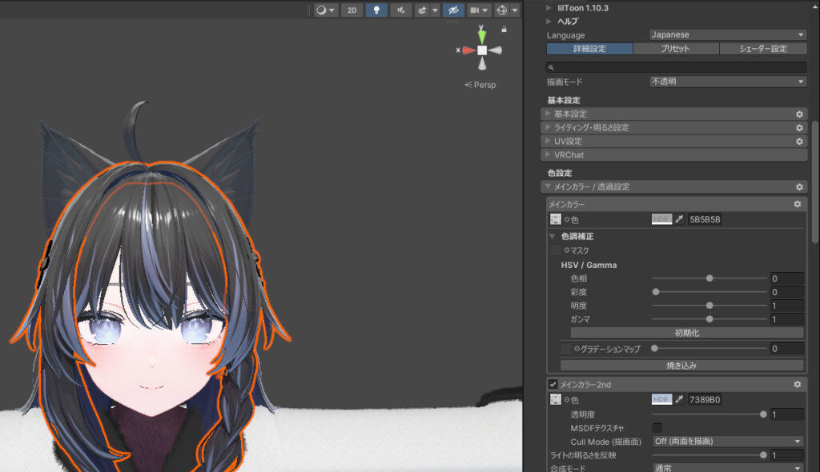Open the Language dropdown set to Japanese
Screen dimensions: 820x472
(x=727, y=35)
